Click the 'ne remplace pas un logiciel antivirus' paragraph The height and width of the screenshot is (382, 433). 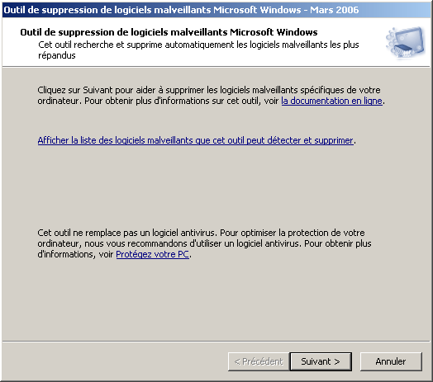[x=204, y=243]
